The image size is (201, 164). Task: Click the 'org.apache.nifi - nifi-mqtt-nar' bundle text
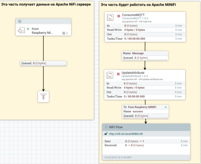(137, 21)
